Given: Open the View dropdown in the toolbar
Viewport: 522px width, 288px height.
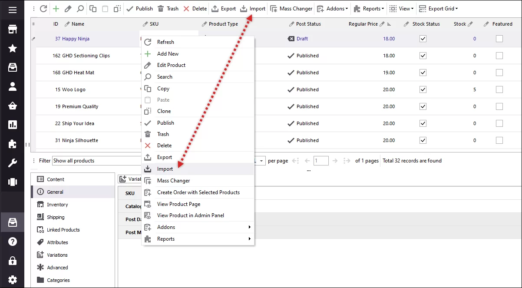Looking at the screenshot, I should coord(401,8).
